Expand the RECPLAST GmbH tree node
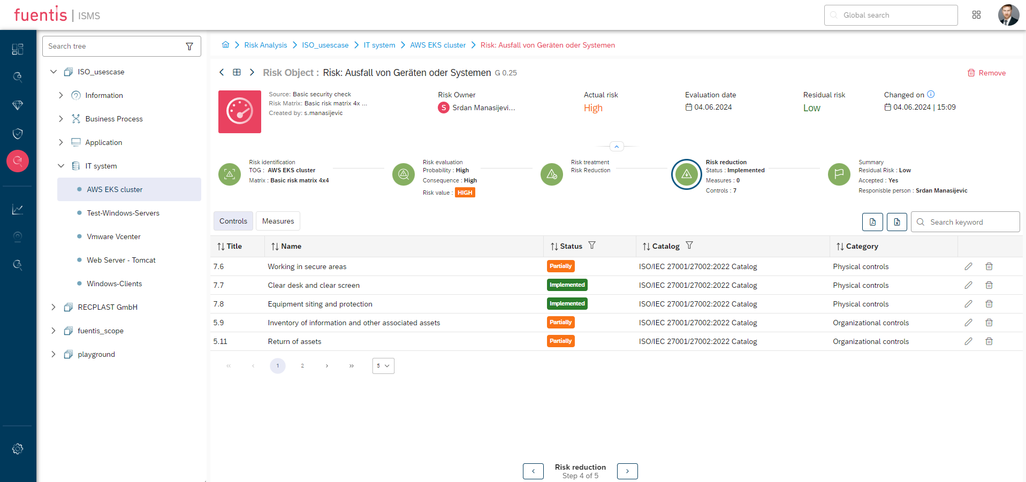The width and height of the screenshot is (1026, 482). [x=53, y=307]
